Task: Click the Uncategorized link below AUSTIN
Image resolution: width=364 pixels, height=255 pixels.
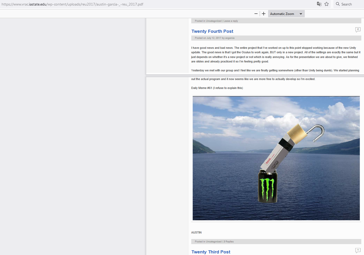Action: pos(214,242)
